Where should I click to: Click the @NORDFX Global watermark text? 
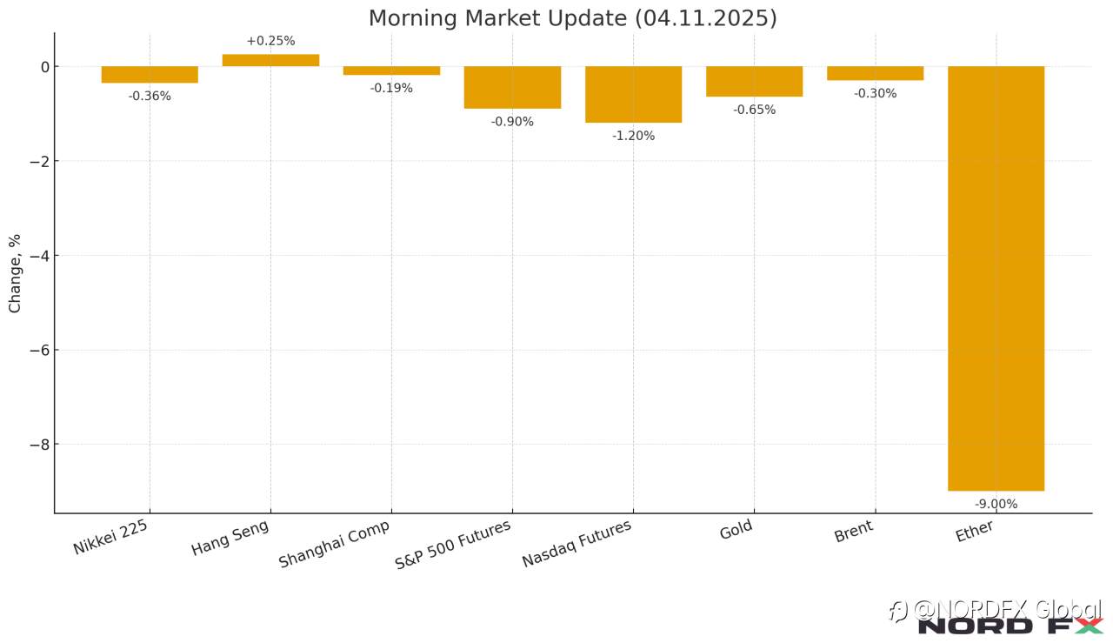point(996,609)
